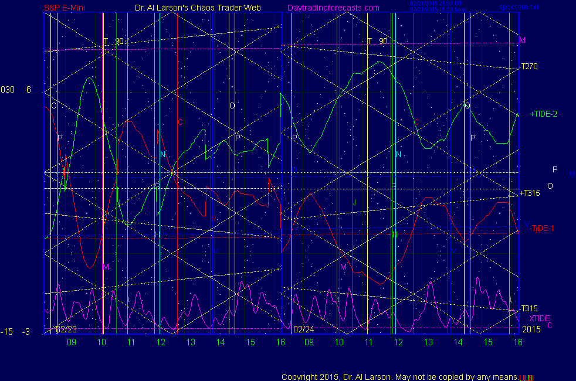
Task: Click the white P marker outside chart
Action: [x=555, y=169]
